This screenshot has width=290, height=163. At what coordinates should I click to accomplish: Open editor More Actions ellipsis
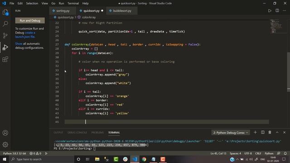(x=284, y=11)
